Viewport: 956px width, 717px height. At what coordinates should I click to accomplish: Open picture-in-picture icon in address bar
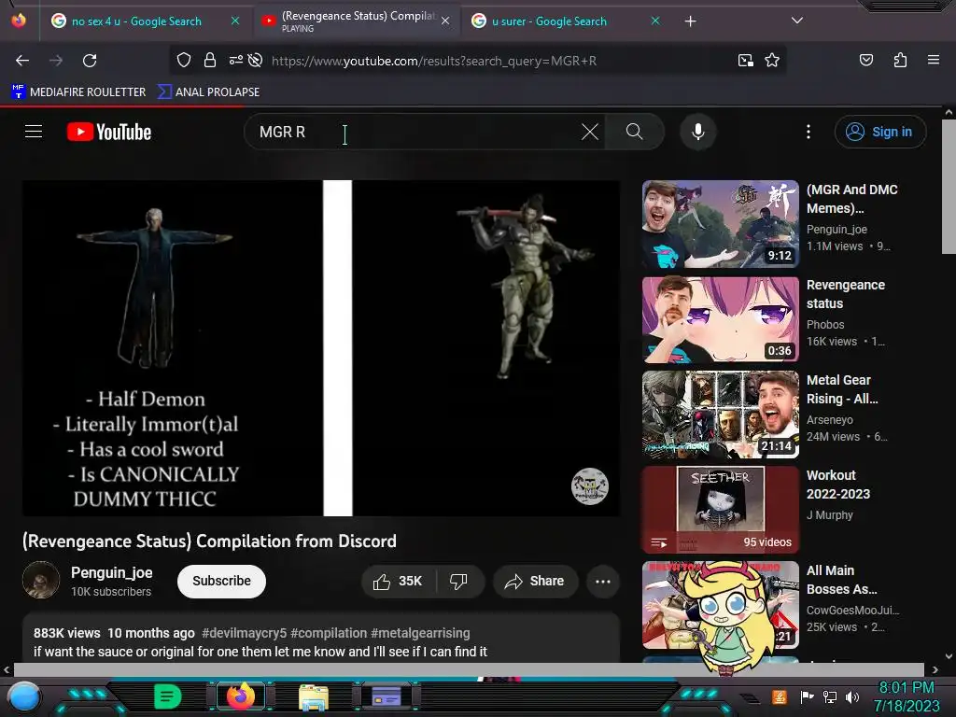[x=745, y=60]
